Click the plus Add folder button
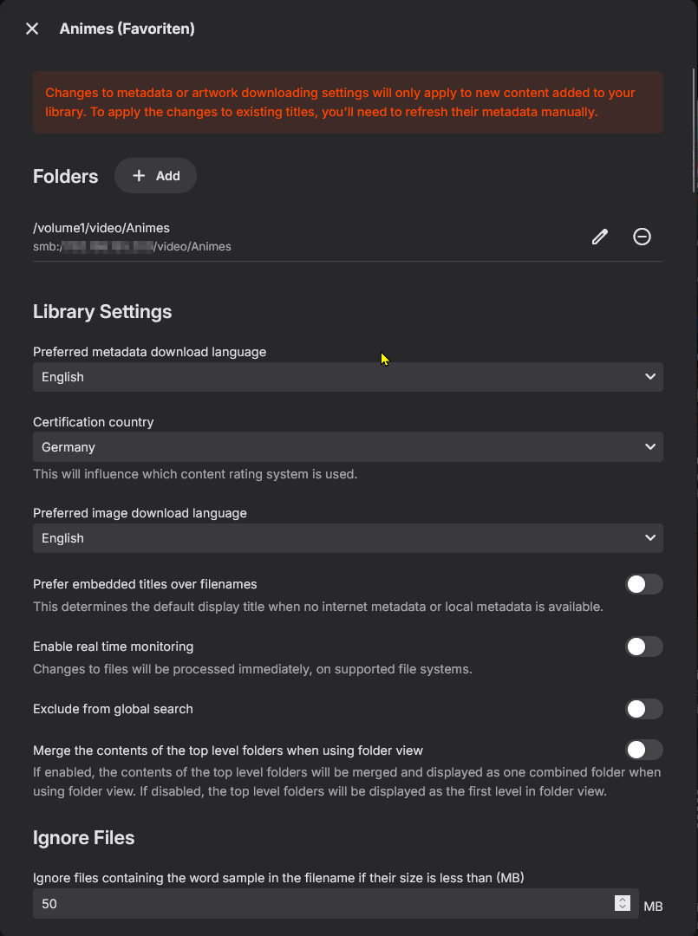698x936 pixels. click(156, 176)
